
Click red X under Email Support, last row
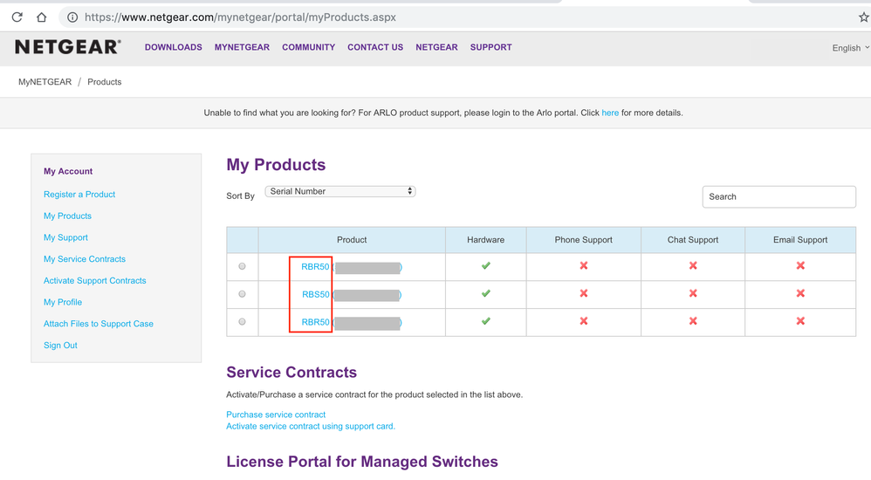800,322
